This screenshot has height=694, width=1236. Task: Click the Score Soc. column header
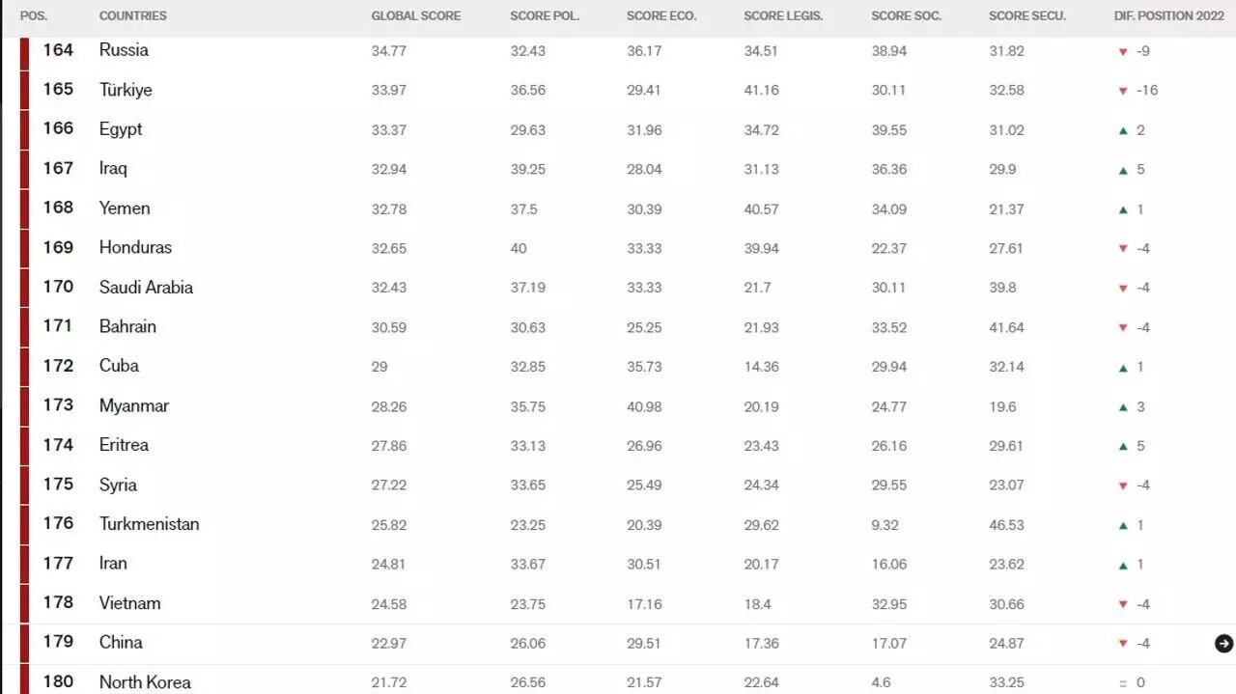point(907,16)
